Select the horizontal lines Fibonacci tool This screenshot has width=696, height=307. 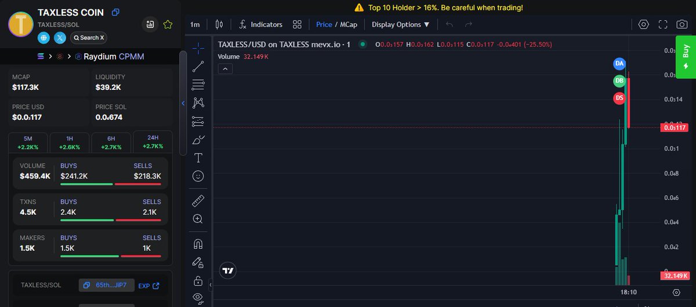pos(198,84)
